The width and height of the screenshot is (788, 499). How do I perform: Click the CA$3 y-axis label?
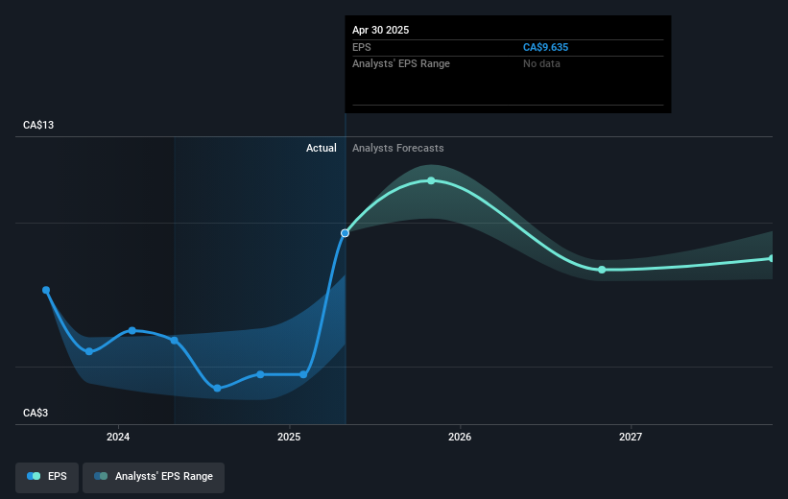(x=36, y=413)
